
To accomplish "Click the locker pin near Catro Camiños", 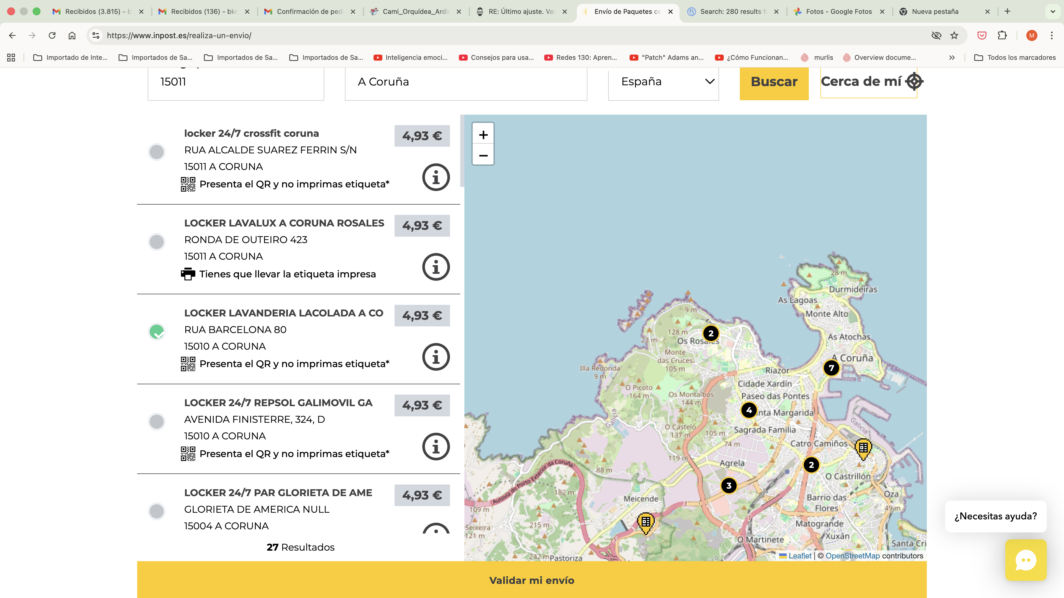I will pyautogui.click(x=863, y=448).
